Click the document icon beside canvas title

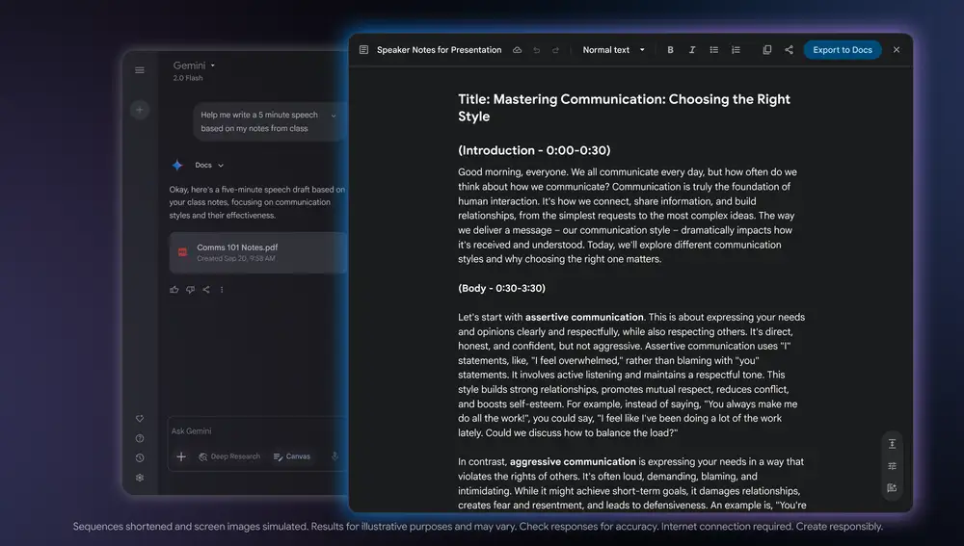364,50
